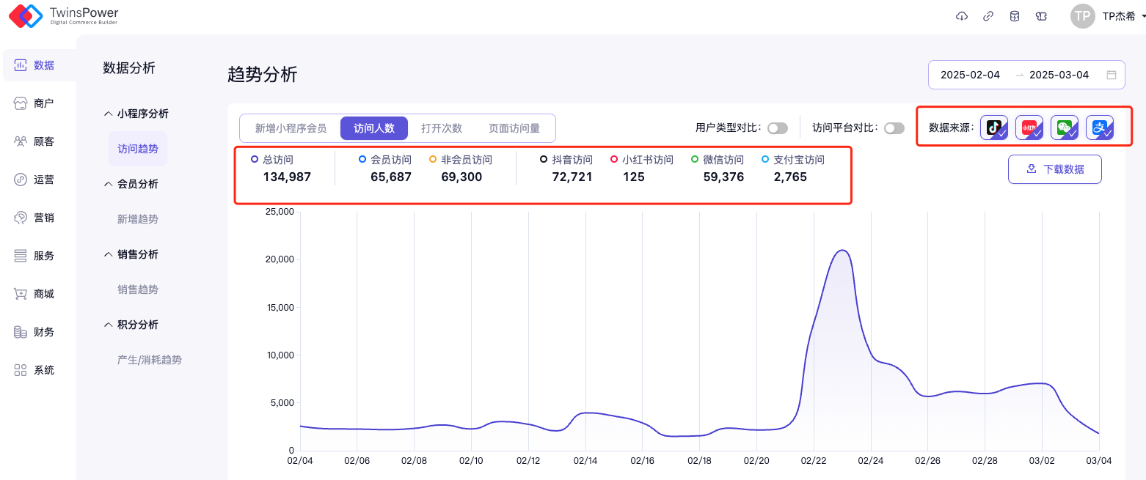Enable the 访问平台对比 switch
The image size is (1146, 480).
(894, 128)
